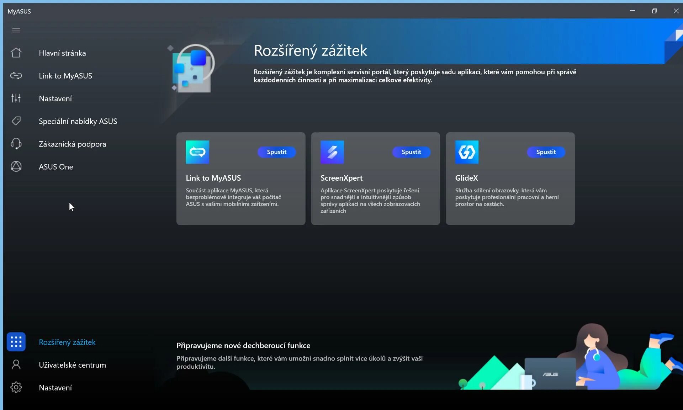
Task: Open upper Nastavení with sliders icon
Action: (55, 98)
